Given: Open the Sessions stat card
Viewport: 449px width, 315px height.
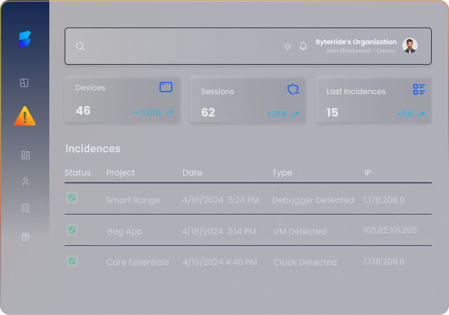Looking at the screenshot, I should (248, 99).
